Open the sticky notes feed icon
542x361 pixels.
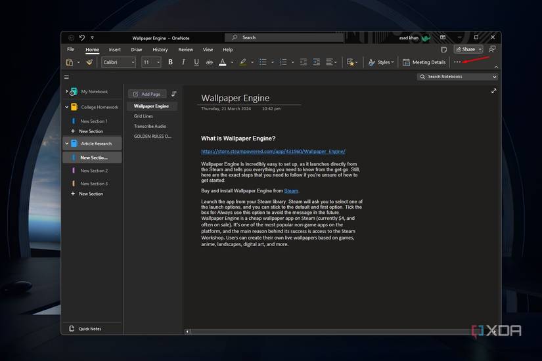click(444, 50)
